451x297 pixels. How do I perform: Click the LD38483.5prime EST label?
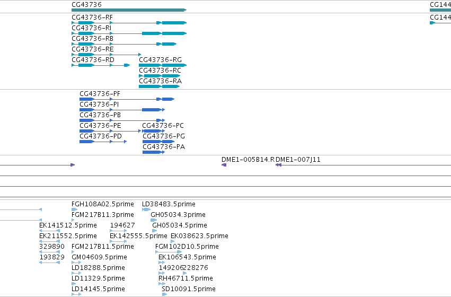[169, 204]
